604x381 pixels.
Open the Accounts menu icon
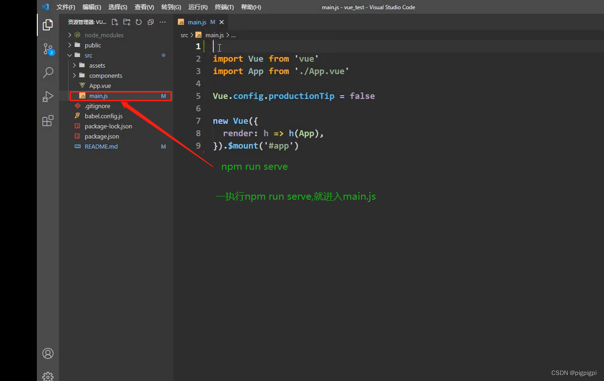tap(48, 353)
